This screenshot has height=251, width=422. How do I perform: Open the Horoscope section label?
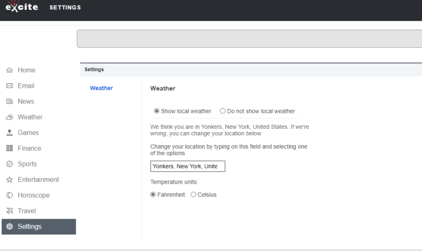tap(34, 195)
